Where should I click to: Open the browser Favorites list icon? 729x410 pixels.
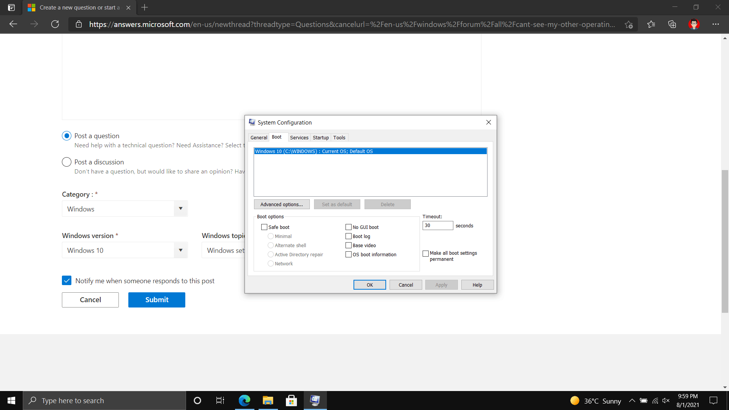click(651, 24)
